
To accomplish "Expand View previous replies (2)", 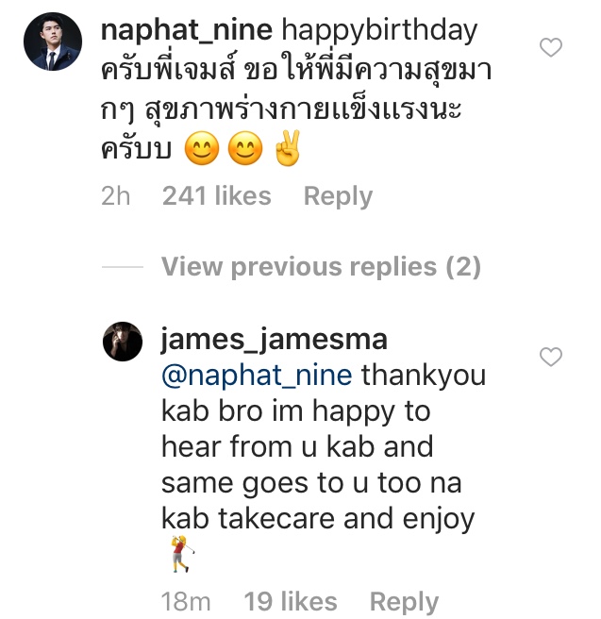I will point(321,267).
